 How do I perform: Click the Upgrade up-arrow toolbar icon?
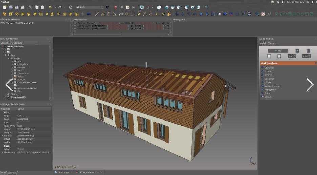[201, 14]
